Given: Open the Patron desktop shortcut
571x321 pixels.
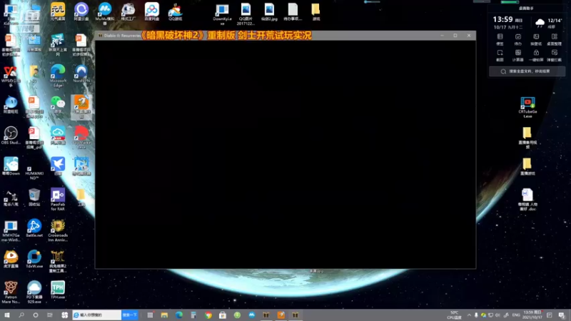Looking at the screenshot, I should click(11, 292).
